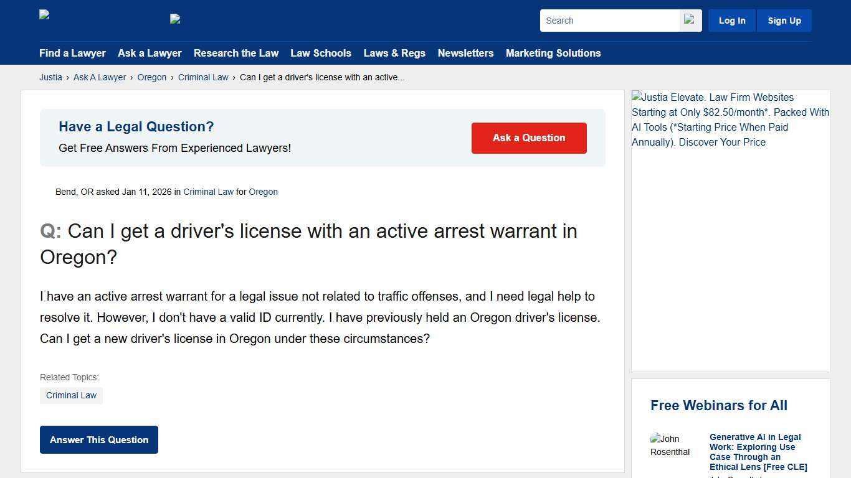851x478 pixels.
Task: Open the Oregon breadcrumb link
Action: pyautogui.click(x=151, y=77)
